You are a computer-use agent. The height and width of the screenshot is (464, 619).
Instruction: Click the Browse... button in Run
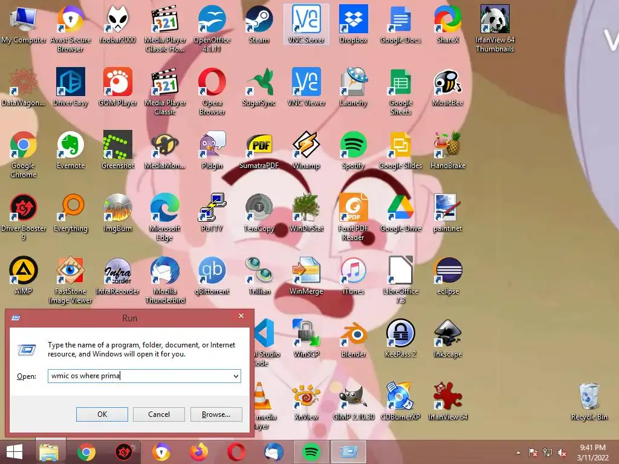coord(216,414)
